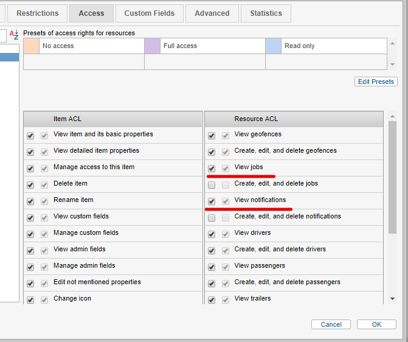The height and width of the screenshot is (342, 408).
Task: Uncheck the View jobs checkbox
Action: pos(212,168)
